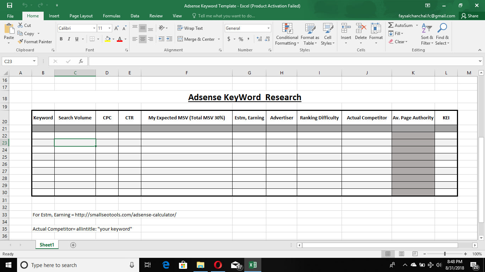
Task: Apply bold formatting from the Font group
Action: click(61, 39)
